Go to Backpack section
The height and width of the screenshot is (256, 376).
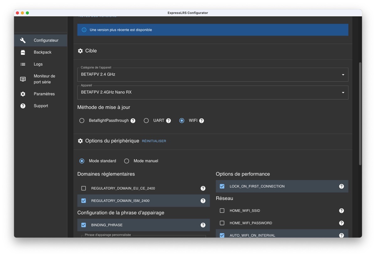click(x=40, y=52)
